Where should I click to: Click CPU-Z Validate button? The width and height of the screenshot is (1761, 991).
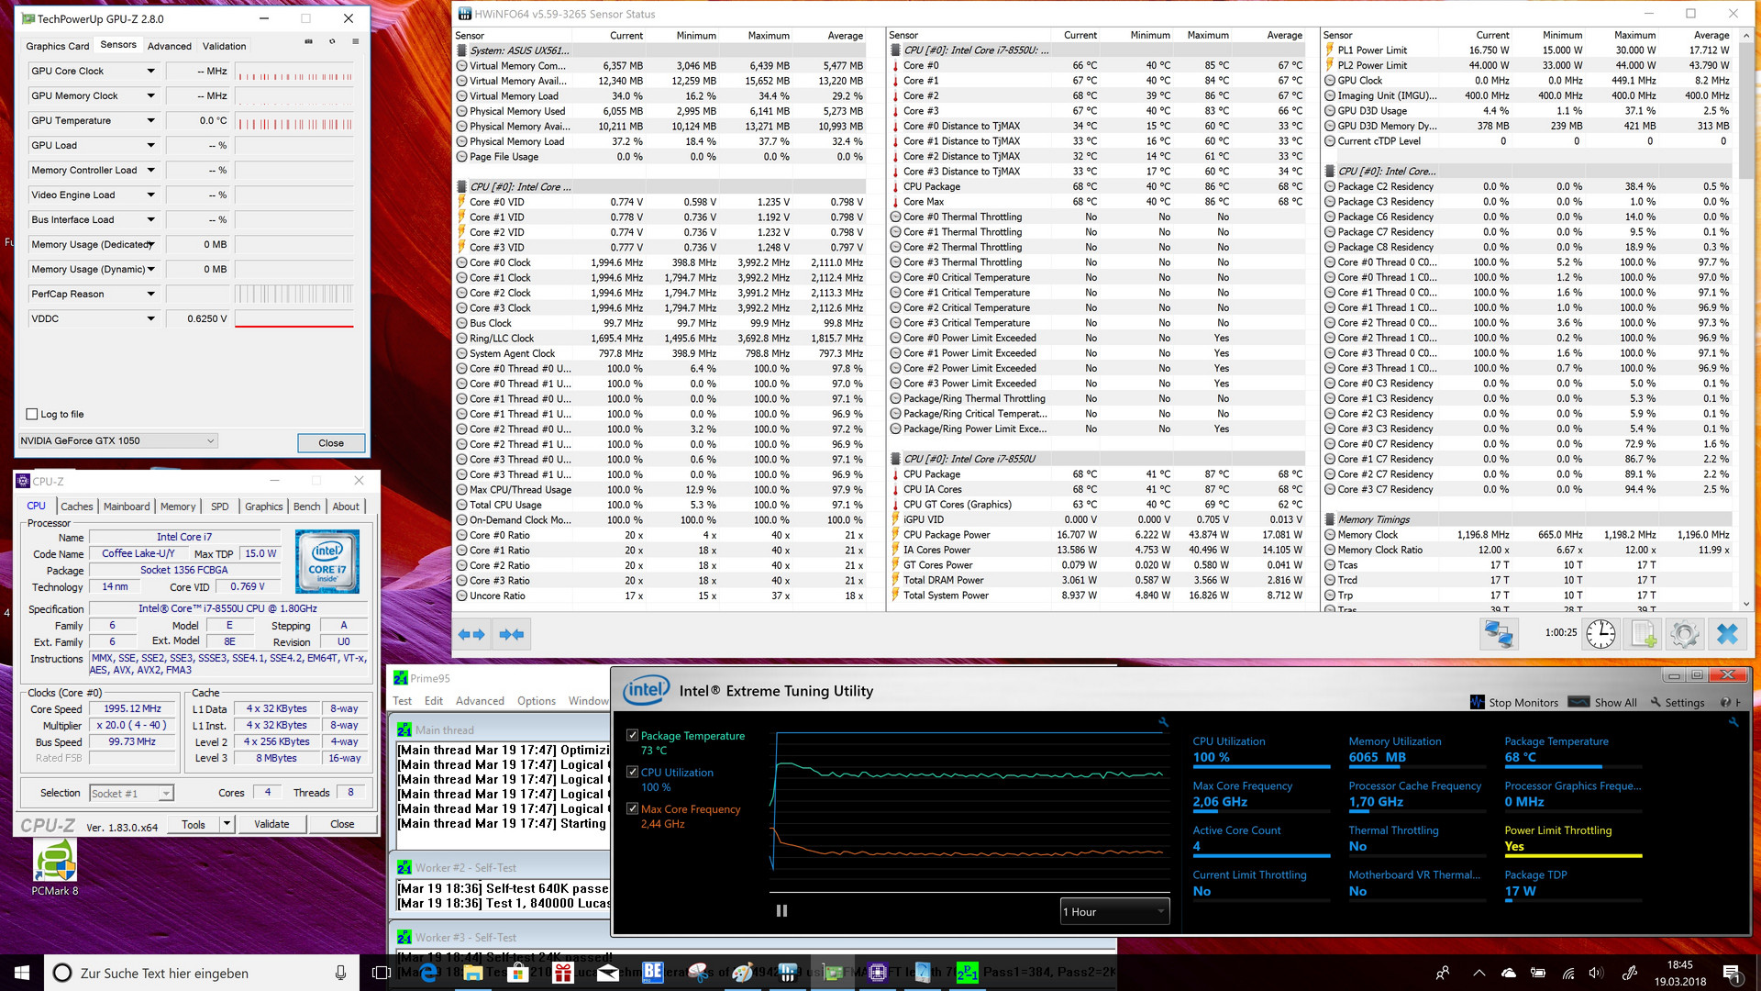pos(271,824)
